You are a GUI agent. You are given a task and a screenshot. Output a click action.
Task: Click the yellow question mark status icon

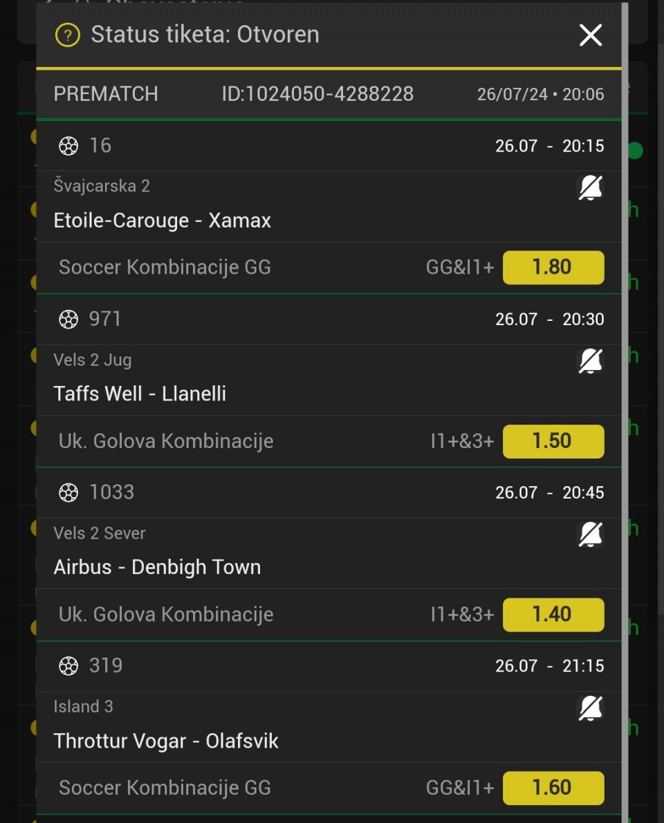68,35
